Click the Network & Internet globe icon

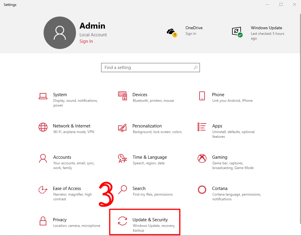coord(43,127)
